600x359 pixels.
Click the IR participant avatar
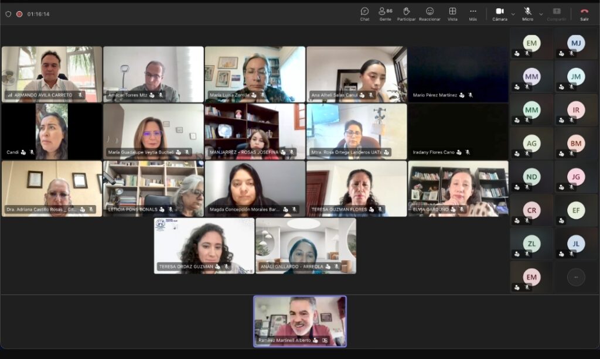pyautogui.click(x=576, y=110)
